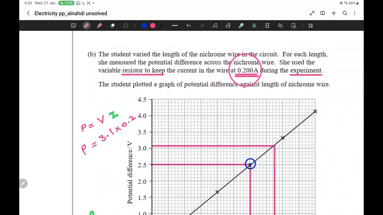Select the handwriting-to-text conversion tool
The image size is (383, 215).
tap(228, 26)
